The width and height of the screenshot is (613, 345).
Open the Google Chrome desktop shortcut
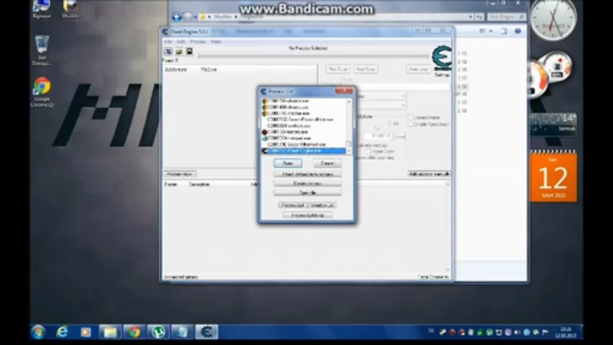pos(42,92)
